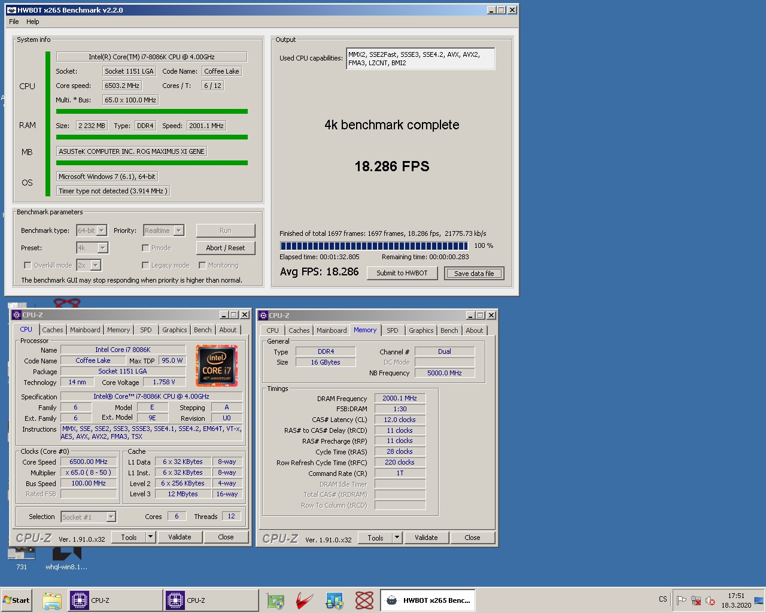Screen dimensions: 766x613
Task: Click the Intel Core i7 8086K name field
Action: coord(123,350)
